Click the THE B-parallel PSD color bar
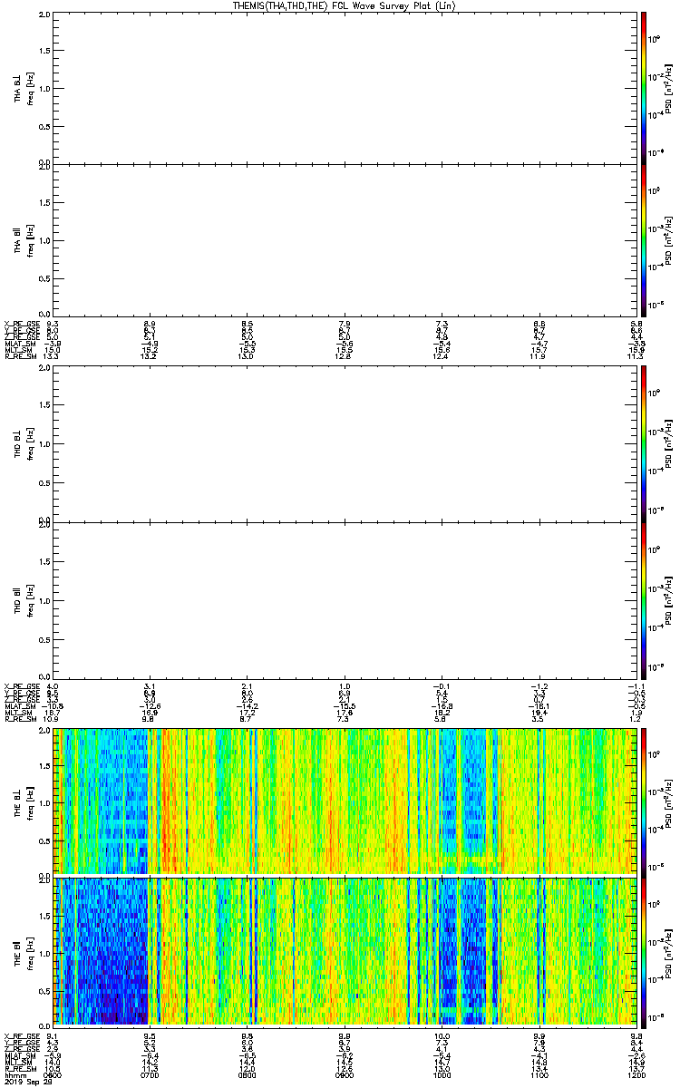The image size is (680, 1088). click(x=644, y=952)
